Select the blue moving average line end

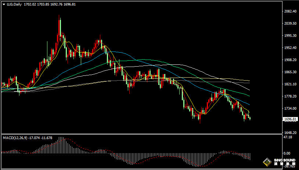tap(249, 105)
